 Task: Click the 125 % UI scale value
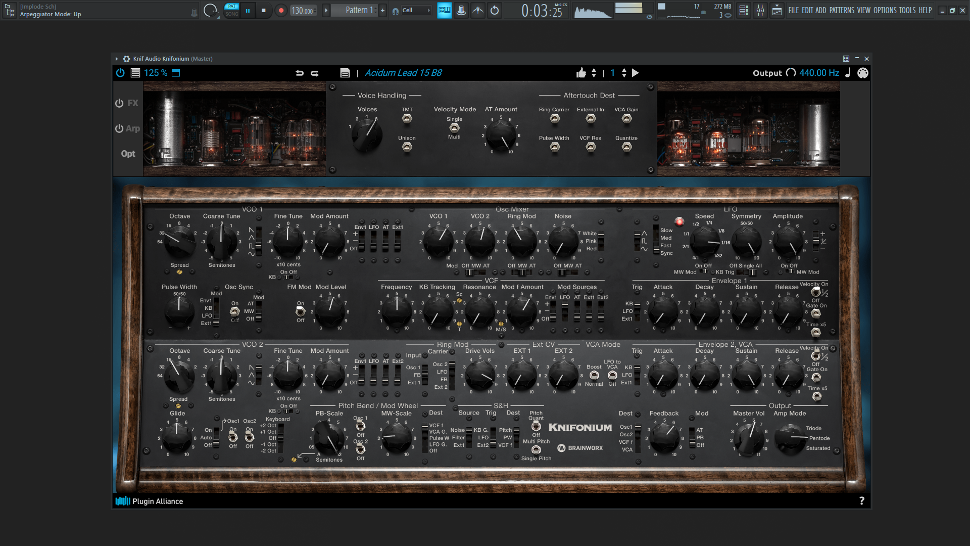156,73
